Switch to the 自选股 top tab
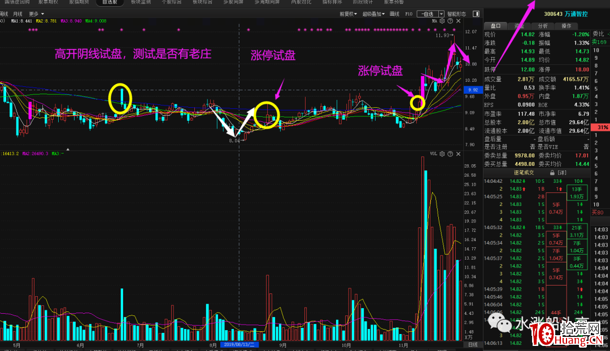The height and width of the screenshot is (351, 610). pos(110,2)
